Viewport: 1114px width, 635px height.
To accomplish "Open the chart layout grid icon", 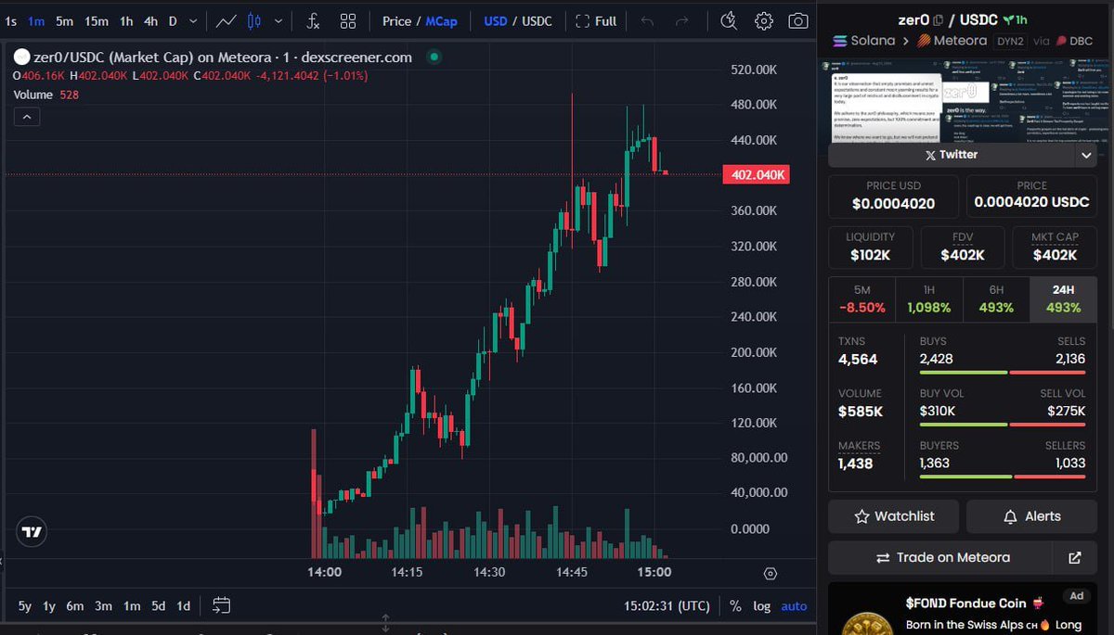I will click(x=348, y=20).
